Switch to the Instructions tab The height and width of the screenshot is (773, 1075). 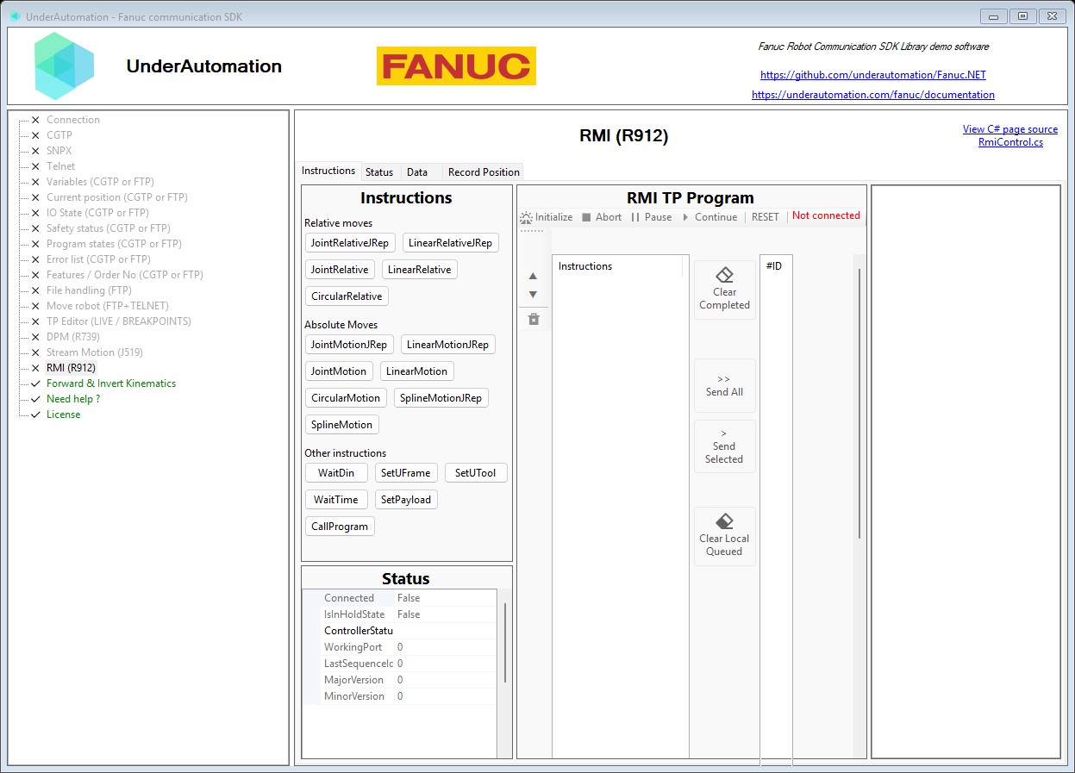328,171
